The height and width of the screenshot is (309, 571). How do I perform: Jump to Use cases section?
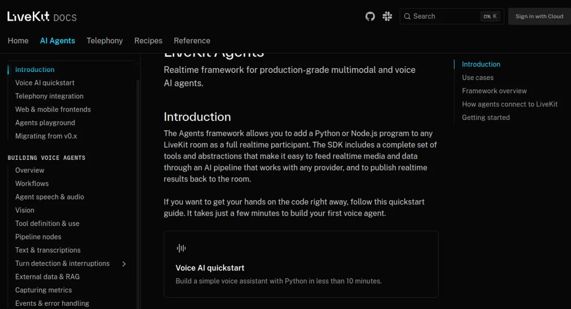click(x=478, y=77)
